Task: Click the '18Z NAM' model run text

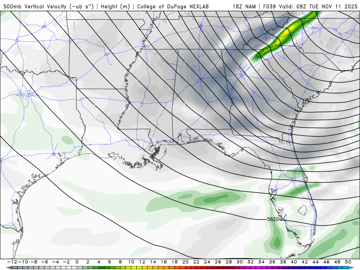Action: tap(244, 7)
